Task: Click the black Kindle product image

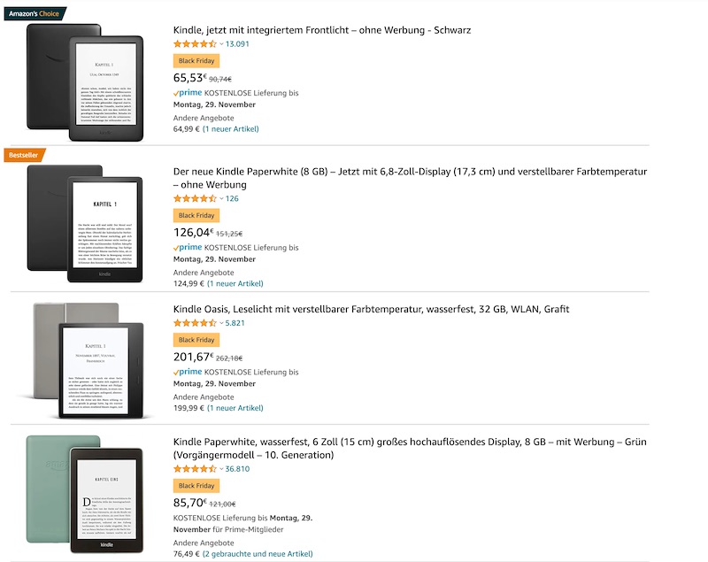Action: click(x=85, y=81)
